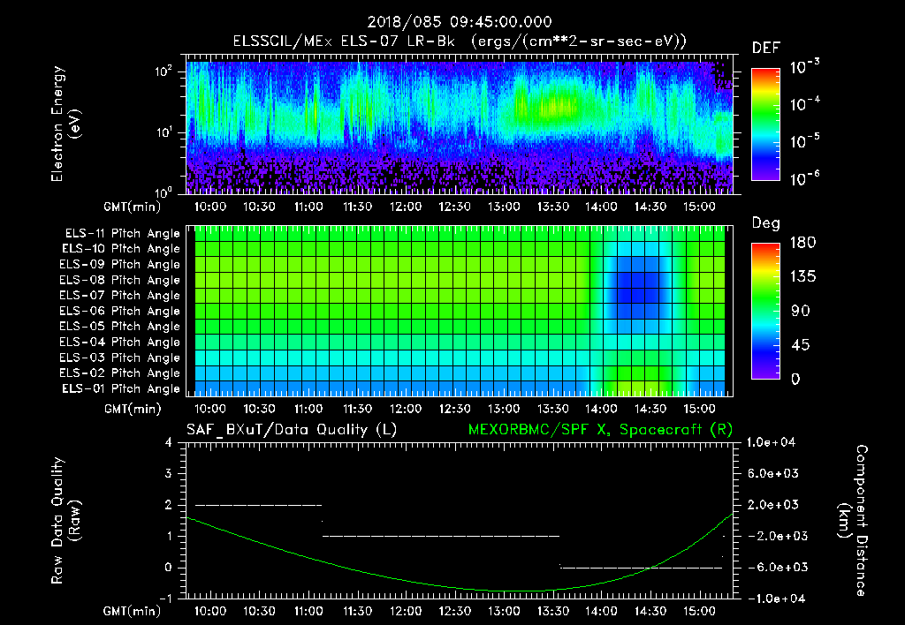Click the Deg color bar label
The height and width of the screenshot is (625, 905).
click(x=765, y=223)
